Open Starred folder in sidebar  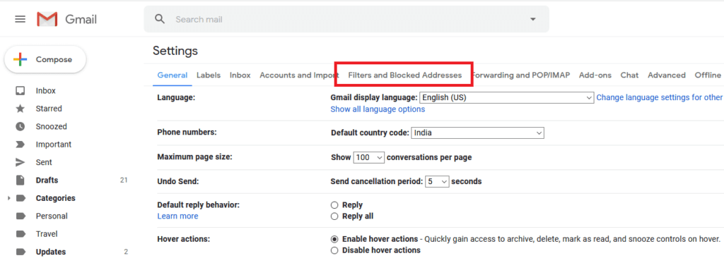tap(49, 109)
